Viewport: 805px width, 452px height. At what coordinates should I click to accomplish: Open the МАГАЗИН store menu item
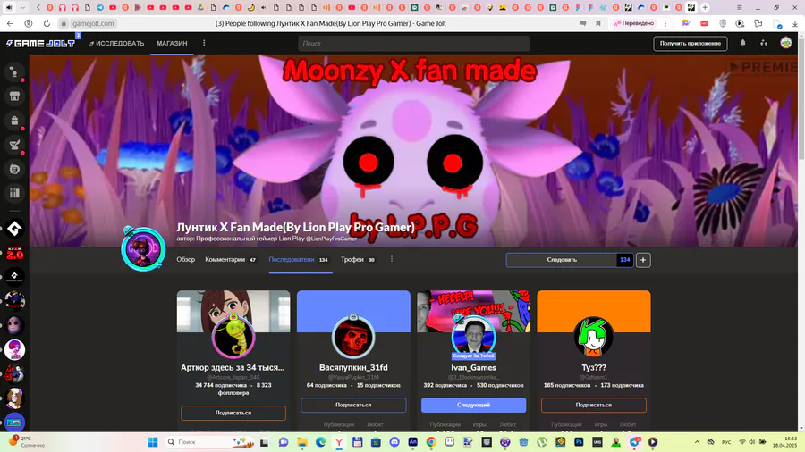click(x=172, y=44)
